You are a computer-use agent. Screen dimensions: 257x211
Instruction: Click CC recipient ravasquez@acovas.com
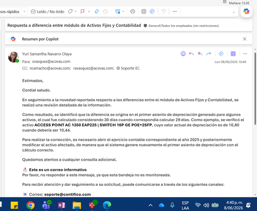coord(94,68)
